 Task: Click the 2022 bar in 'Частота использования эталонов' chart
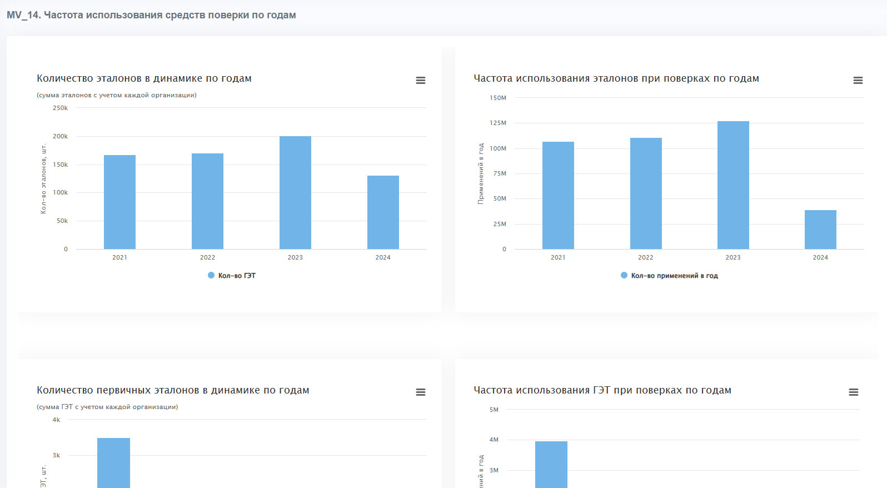(646, 193)
